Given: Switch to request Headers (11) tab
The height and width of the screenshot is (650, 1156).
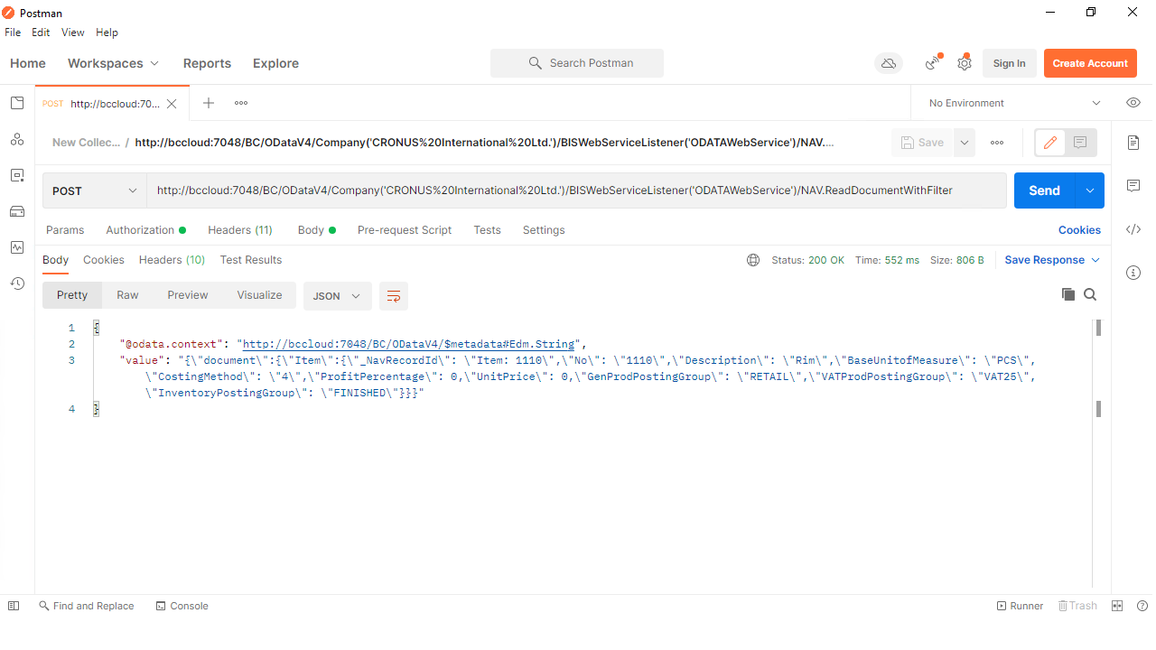Looking at the screenshot, I should 240,230.
